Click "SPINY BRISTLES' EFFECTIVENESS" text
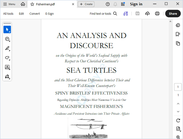The image size is (183, 139). [91, 93]
